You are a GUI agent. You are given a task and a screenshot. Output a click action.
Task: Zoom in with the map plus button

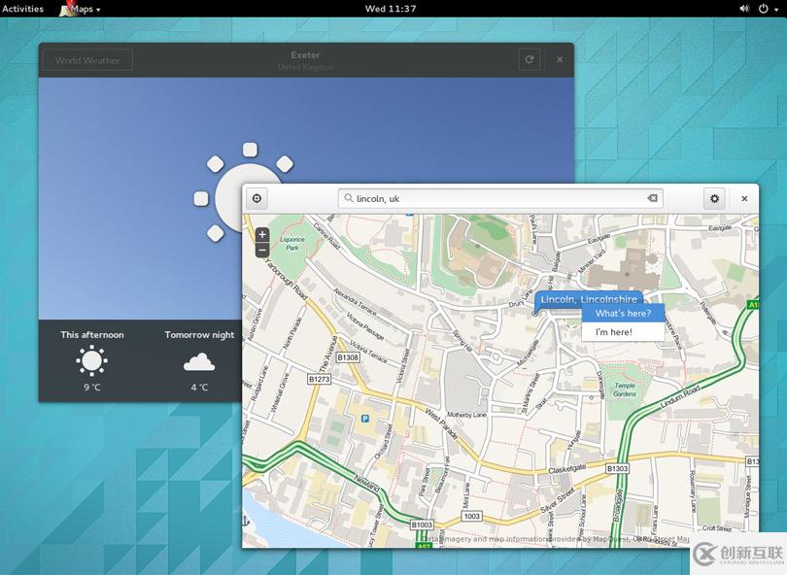(262, 235)
